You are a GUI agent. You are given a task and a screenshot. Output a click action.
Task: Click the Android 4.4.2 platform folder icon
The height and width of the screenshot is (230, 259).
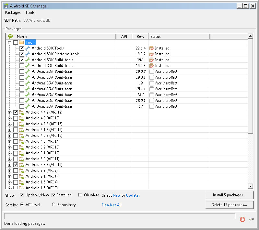click(x=22, y=112)
